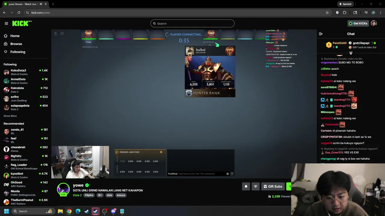Click username JJDota in chat

pyautogui.click(x=325, y=69)
